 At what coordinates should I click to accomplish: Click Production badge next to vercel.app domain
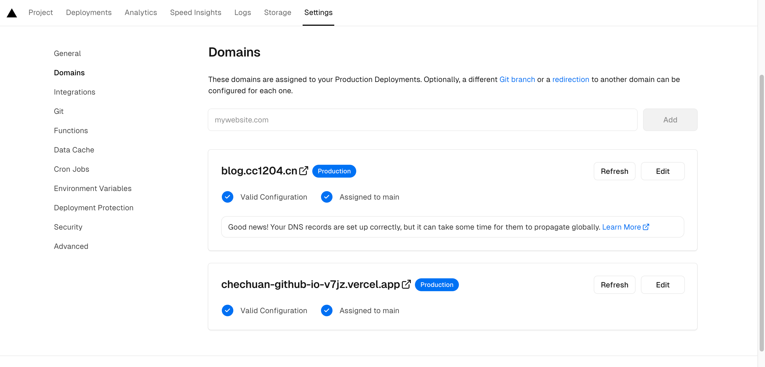(x=437, y=285)
